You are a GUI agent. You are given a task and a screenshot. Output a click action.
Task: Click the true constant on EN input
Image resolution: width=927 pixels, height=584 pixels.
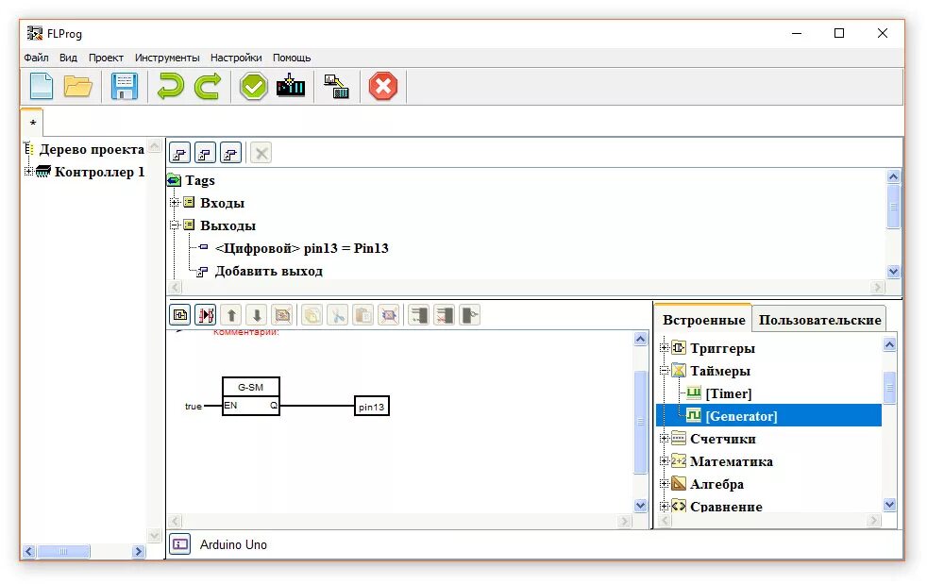(193, 406)
